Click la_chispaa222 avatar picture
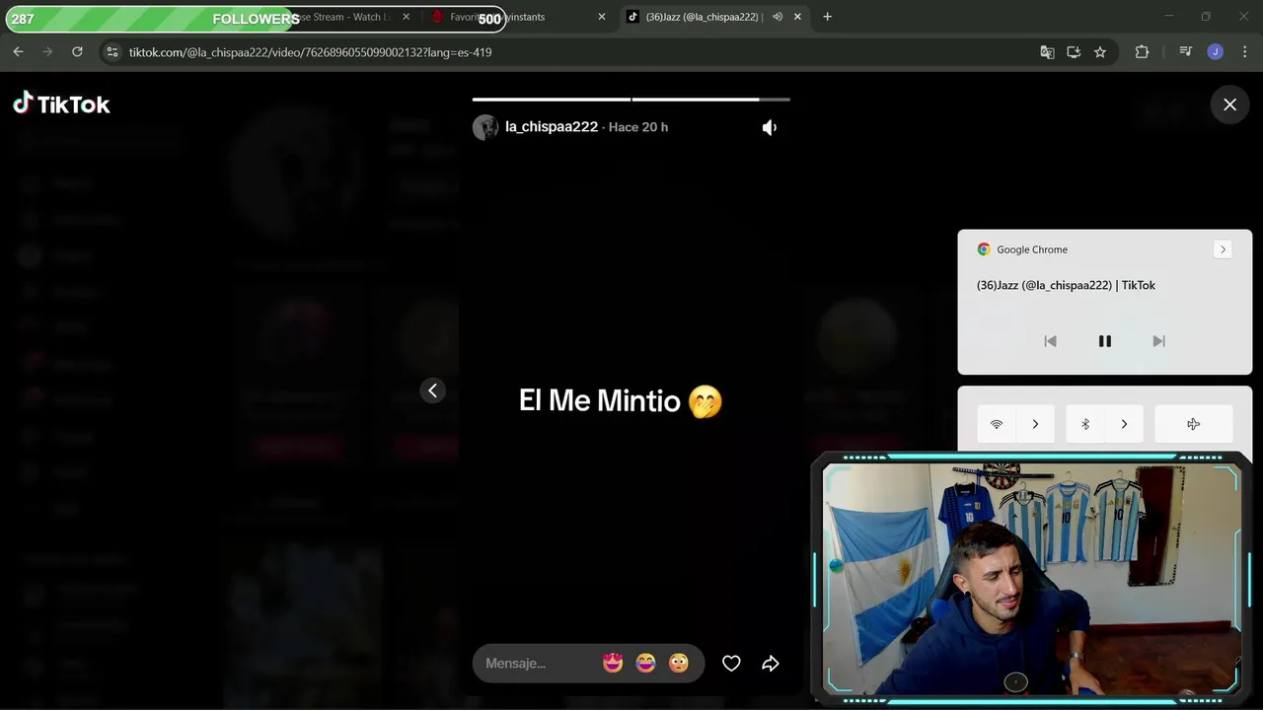 (x=485, y=127)
